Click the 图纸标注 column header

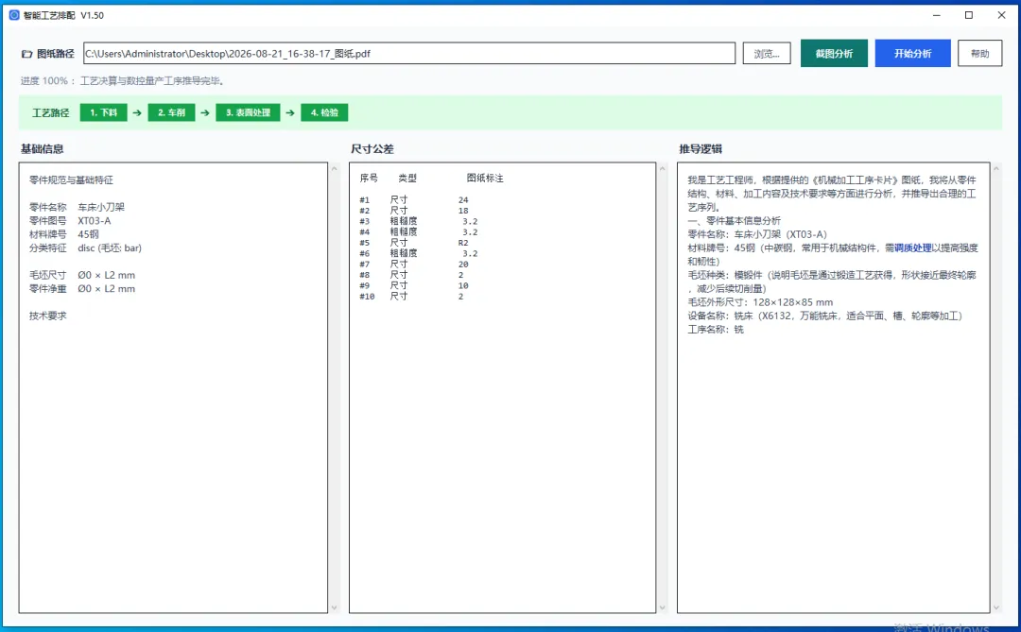click(x=485, y=178)
